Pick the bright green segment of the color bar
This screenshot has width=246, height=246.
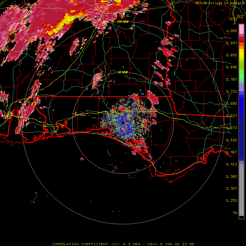(241, 75)
